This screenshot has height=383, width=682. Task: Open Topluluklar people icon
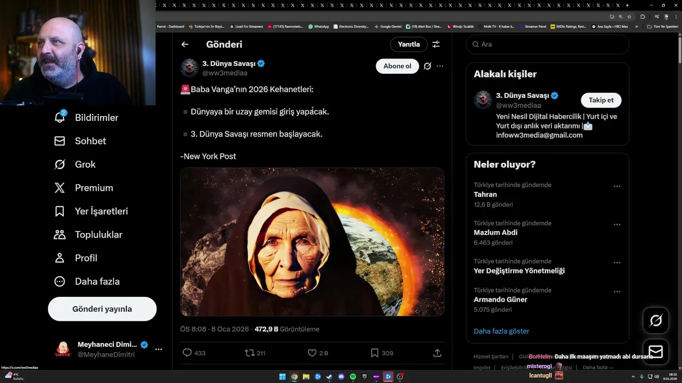(60, 235)
